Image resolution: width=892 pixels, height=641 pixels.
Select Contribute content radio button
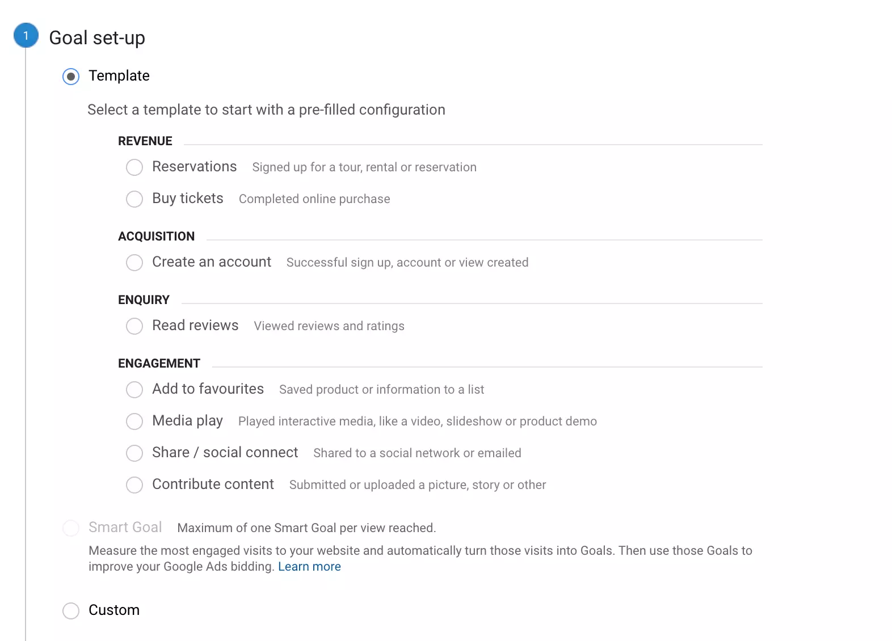click(x=134, y=485)
